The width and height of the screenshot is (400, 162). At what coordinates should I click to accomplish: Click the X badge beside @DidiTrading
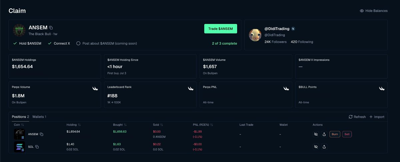click(x=293, y=29)
